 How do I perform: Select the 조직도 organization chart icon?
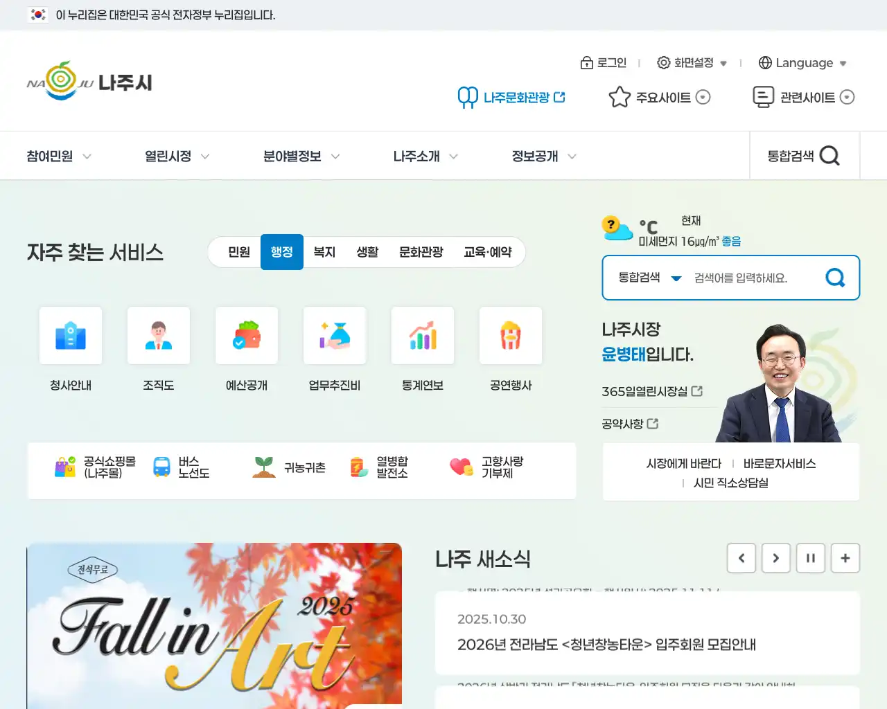coord(158,336)
